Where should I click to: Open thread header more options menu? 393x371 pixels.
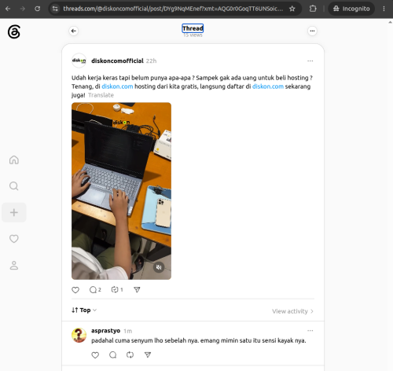click(312, 31)
